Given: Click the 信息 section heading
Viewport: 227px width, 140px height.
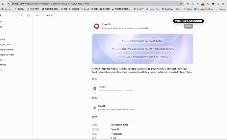Looking at the screenshot, I should (x=95, y=117).
